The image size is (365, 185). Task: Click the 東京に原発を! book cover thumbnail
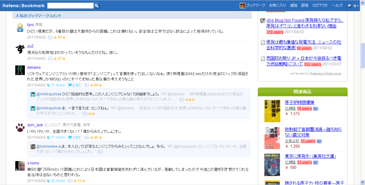tap(272, 165)
